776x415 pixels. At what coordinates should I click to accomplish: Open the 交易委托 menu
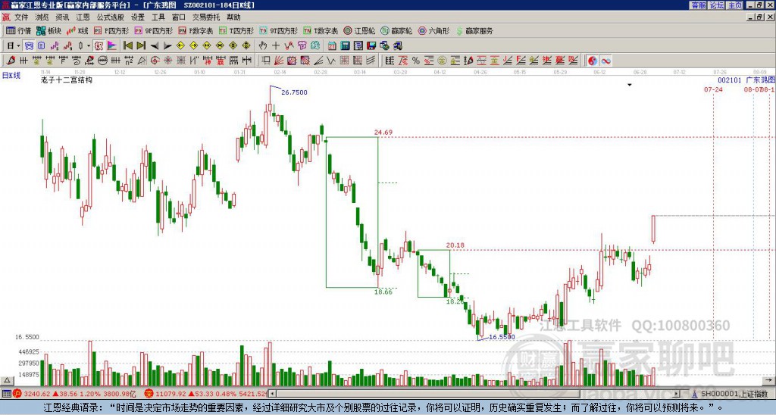coord(206,17)
